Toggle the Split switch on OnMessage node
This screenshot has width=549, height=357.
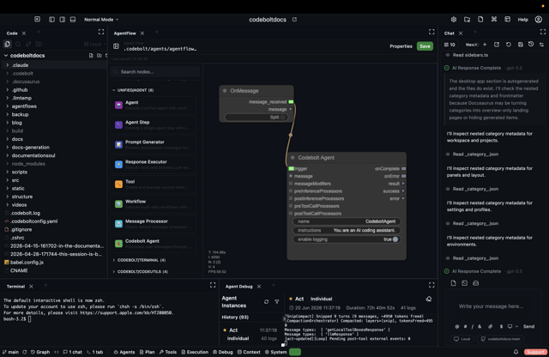pyautogui.click(x=283, y=118)
